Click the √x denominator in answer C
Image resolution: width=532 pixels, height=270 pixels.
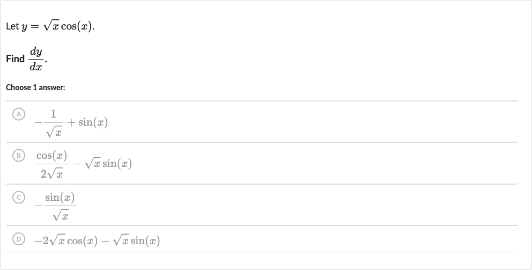(x=61, y=215)
